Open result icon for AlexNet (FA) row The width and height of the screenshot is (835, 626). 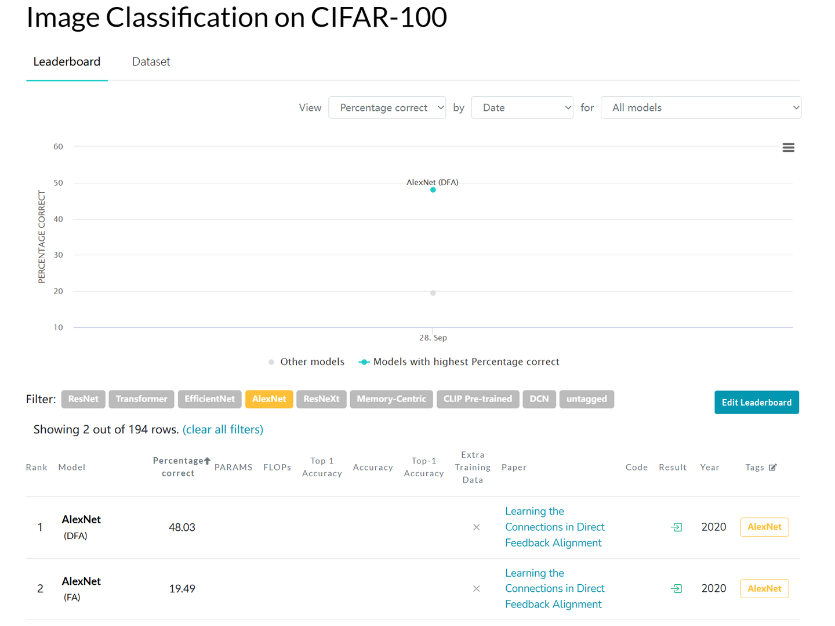tap(676, 588)
